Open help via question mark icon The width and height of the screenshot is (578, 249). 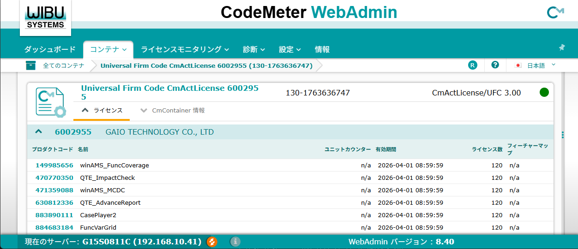click(495, 65)
